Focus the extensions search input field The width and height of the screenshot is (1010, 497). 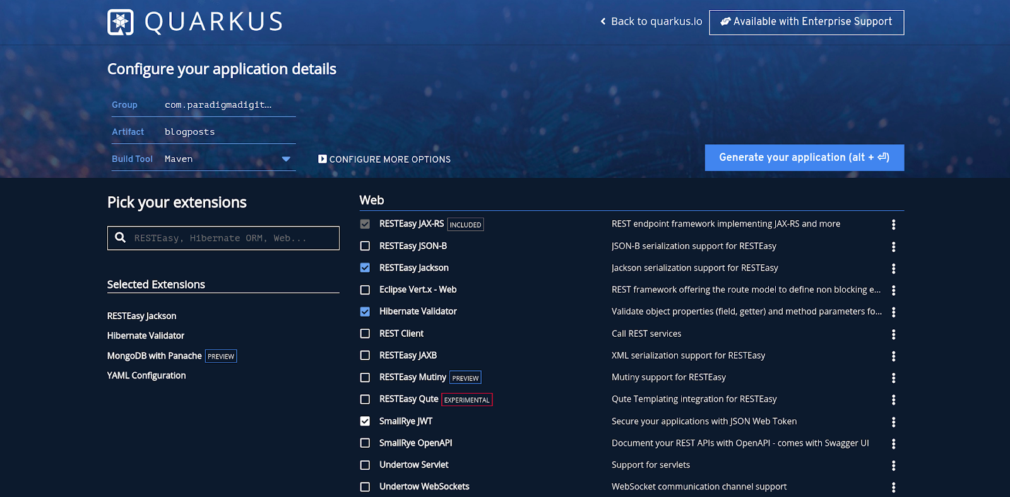tap(230, 238)
